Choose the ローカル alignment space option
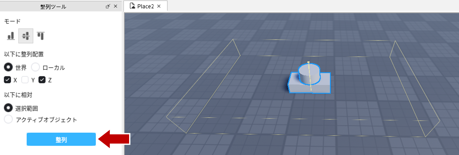Image resolution: width=459 pixels, height=155 pixels. click(35, 67)
